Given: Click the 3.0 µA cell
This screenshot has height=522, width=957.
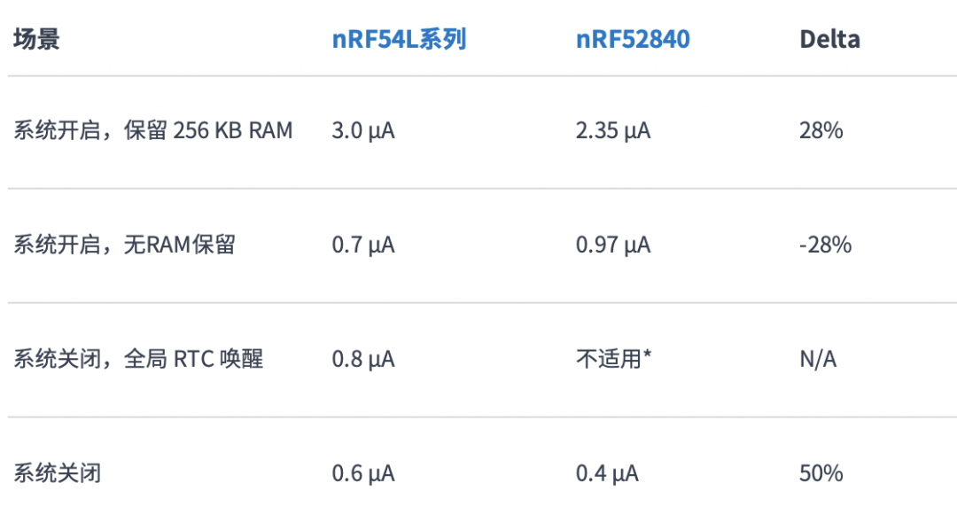Looking at the screenshot, I should point(363,131).
